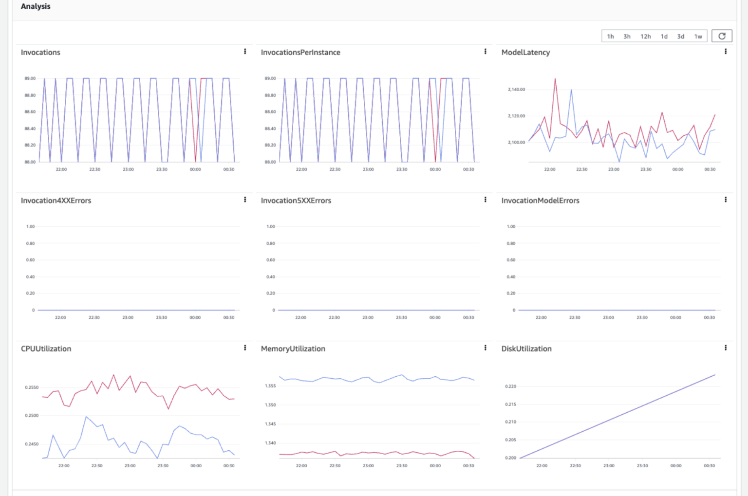Set time range to 12h

point(645,37)
